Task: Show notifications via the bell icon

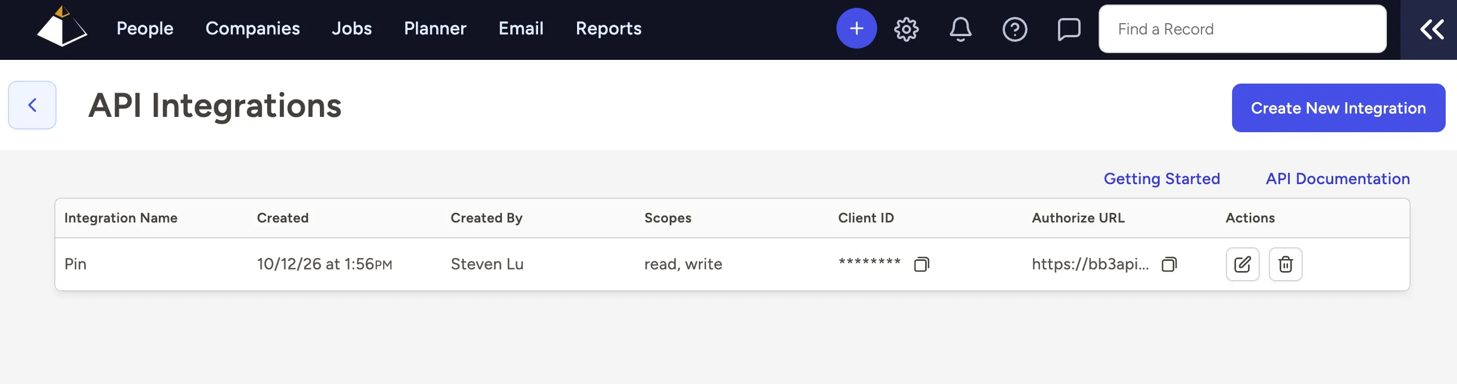Action: (x=960, y=29)
